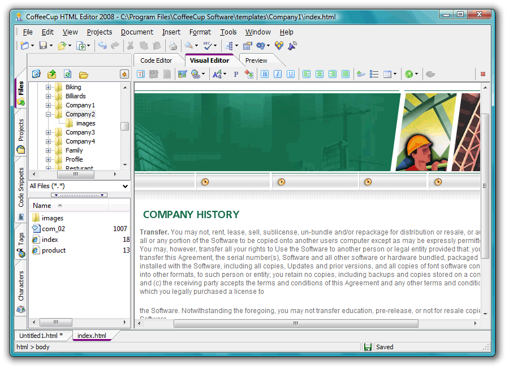Select the com_02 file
The height and width of the screenshot is (369, 509).
[x=53, y=229]
